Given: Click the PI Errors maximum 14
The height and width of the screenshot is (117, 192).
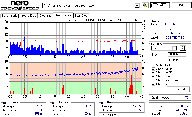Looking at the screenshot, I should (x=41, y=110).
